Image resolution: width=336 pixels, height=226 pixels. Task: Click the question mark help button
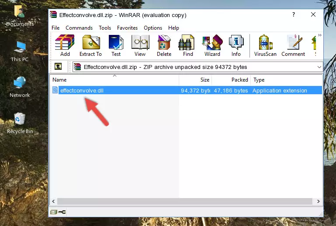[x=294, y=14]
